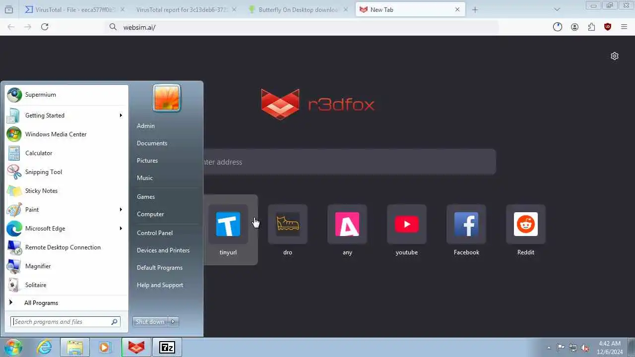The height and width of the screenshot is (357, 635).
Task: Show All Programs list
Action: [x=66, y=303]
